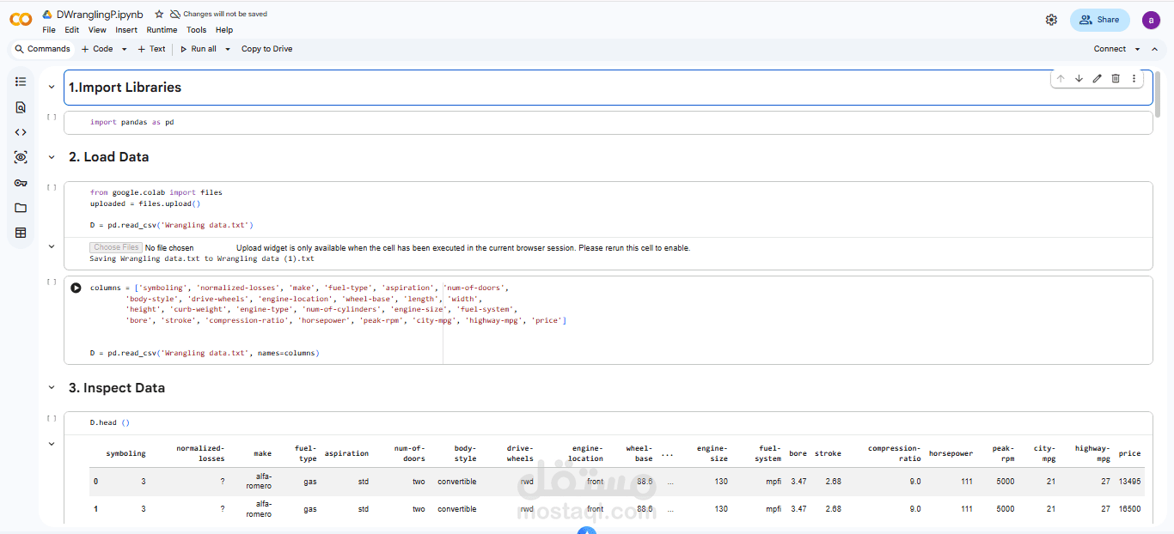Image resolution: width=1174 pixels, height=534 pixels.
Task: Open the Connect dropdown arrow
Action: [x=1137, y=50]
